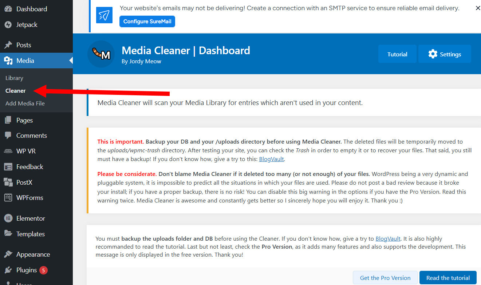481x285 pixels.
Task: Click the Pages icon in sidebar
Action: click(8, 120)
